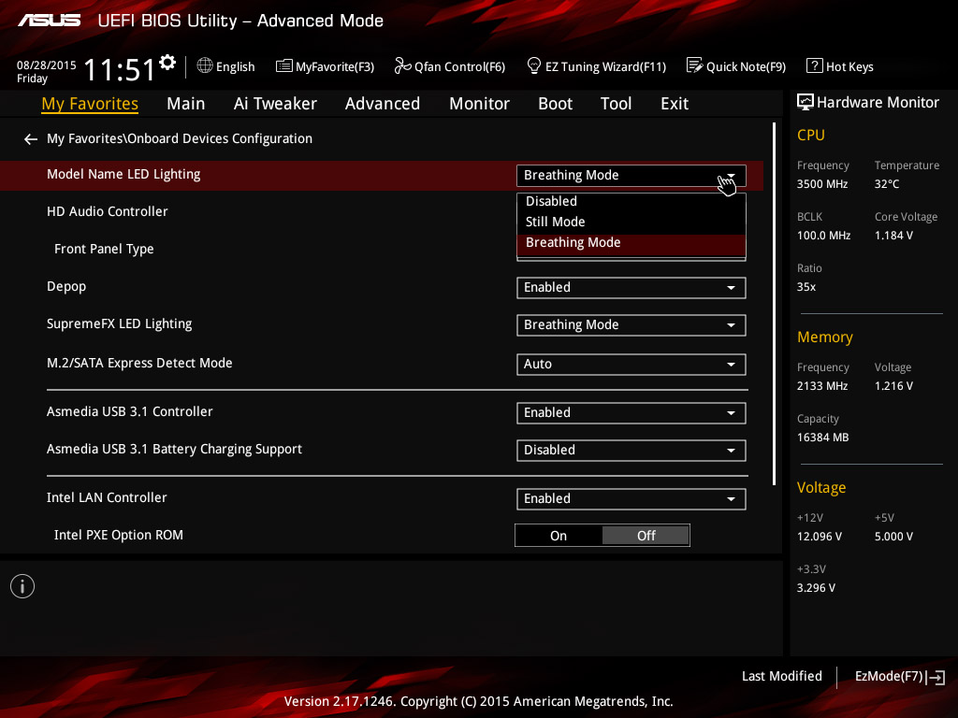Click Core Voltage value 1.184 V
This screenshot has width=958, height=718.
[893, 236]
